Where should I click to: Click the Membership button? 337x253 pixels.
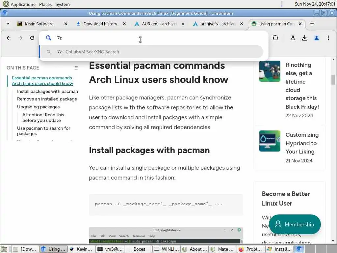[x=295, y=224]
